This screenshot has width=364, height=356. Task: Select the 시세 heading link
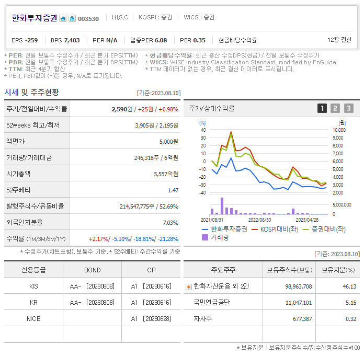point(12,93)
